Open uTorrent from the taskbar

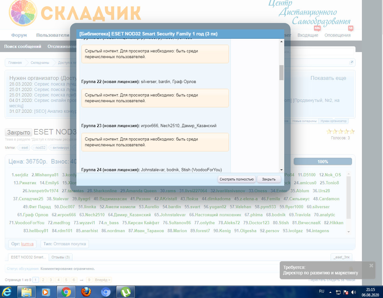coord(126,292)
